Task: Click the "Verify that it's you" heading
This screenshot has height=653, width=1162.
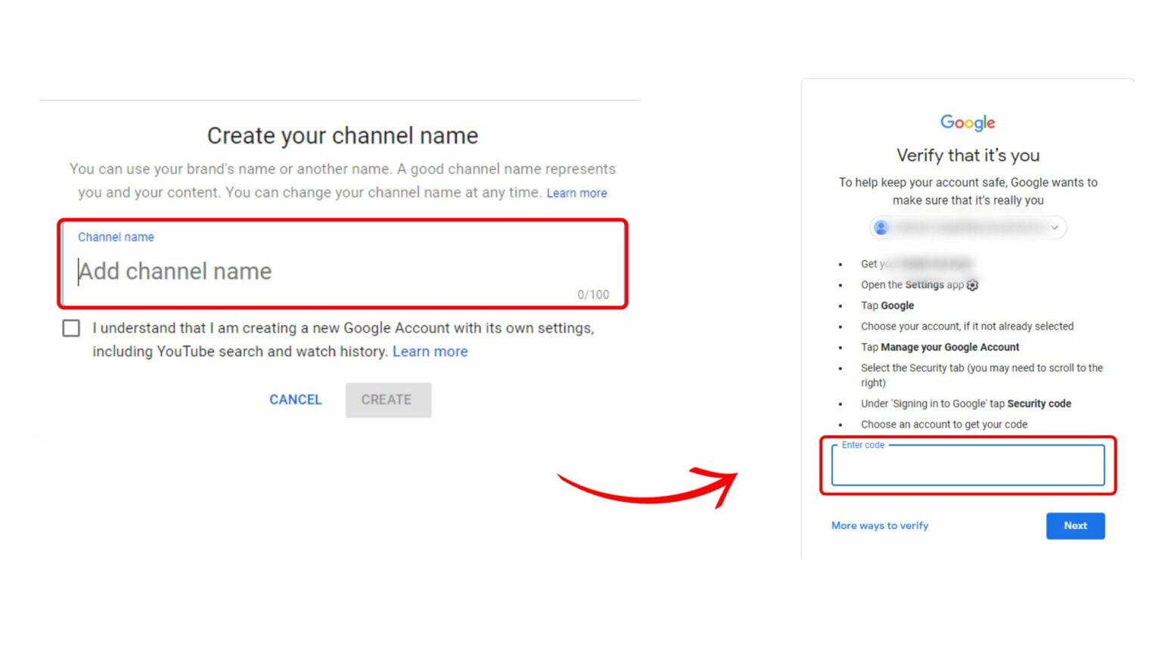Action: click(x=968, y=155)
